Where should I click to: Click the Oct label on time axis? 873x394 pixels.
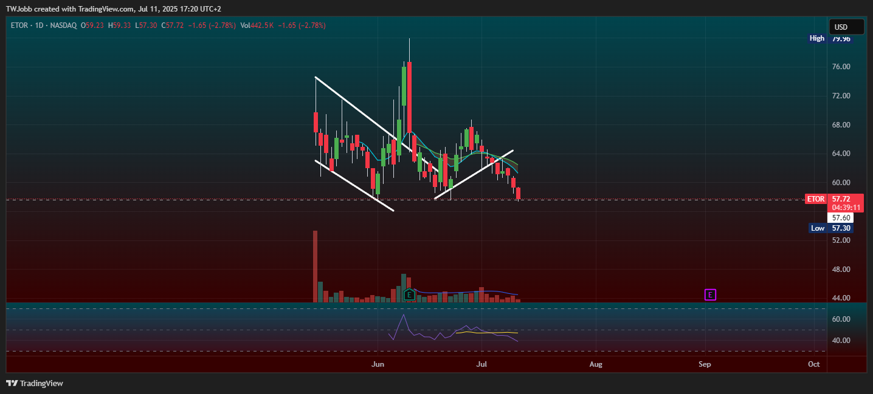(x=813, y=364)
